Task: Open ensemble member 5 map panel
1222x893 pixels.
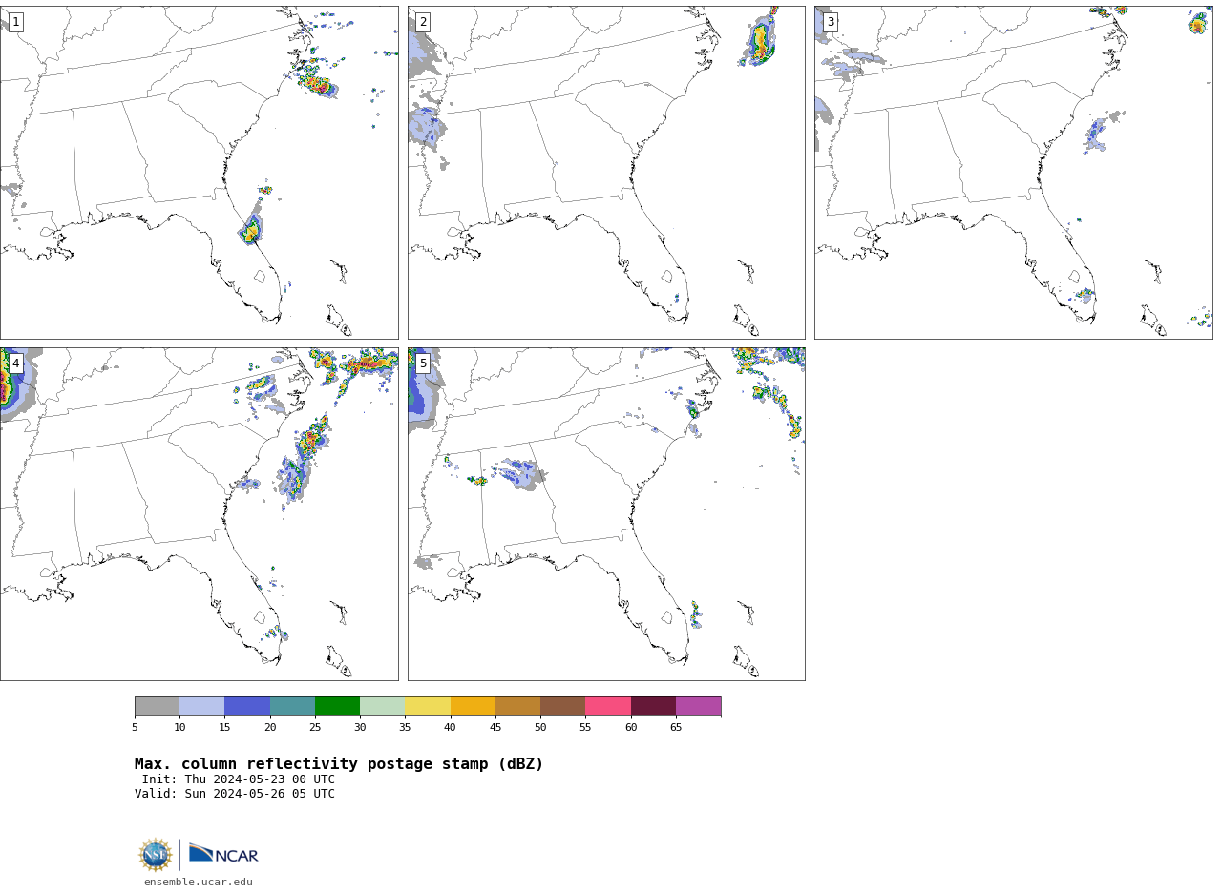Action: click(x=606, y=514)
